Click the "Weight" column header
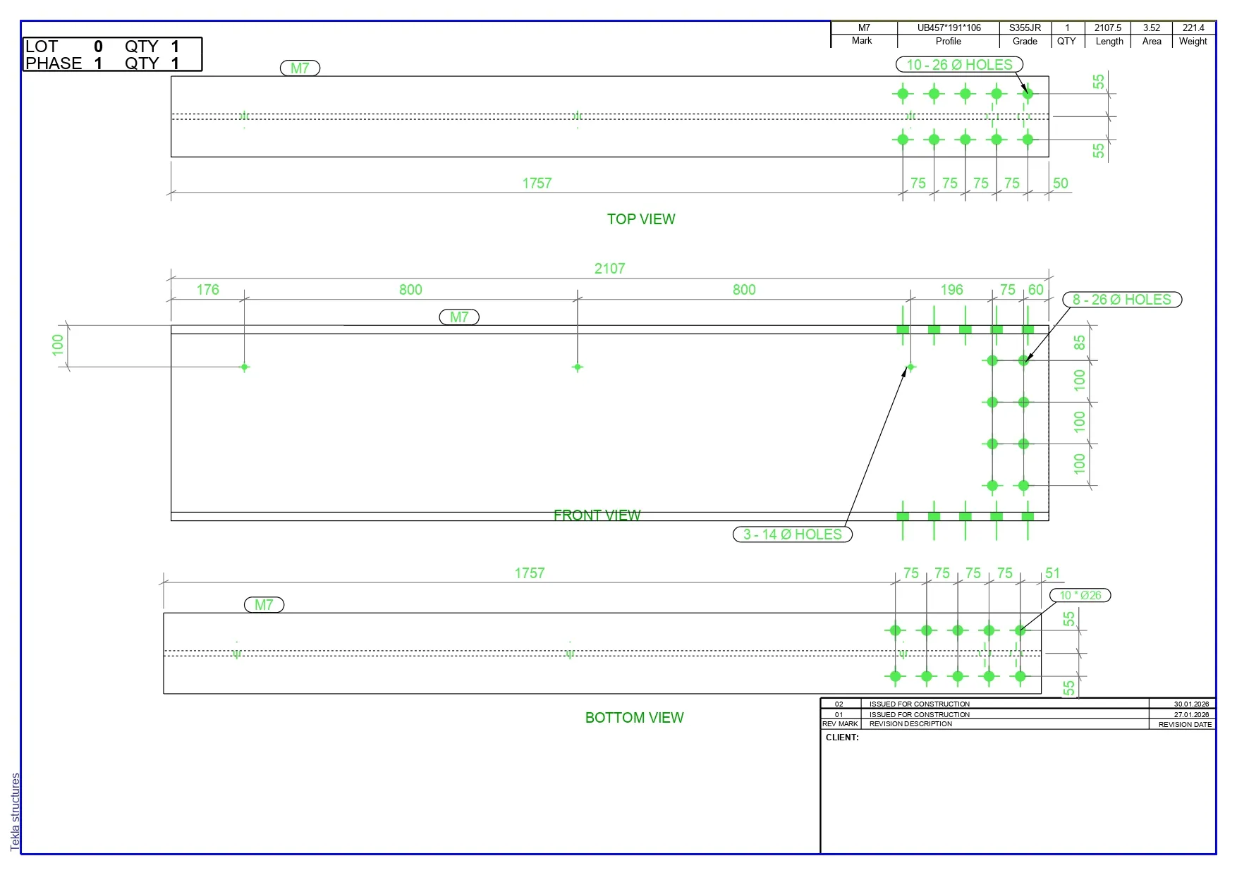Image resolution: width=1237 pixels, height=875 pixels. tap(1193, 42)
